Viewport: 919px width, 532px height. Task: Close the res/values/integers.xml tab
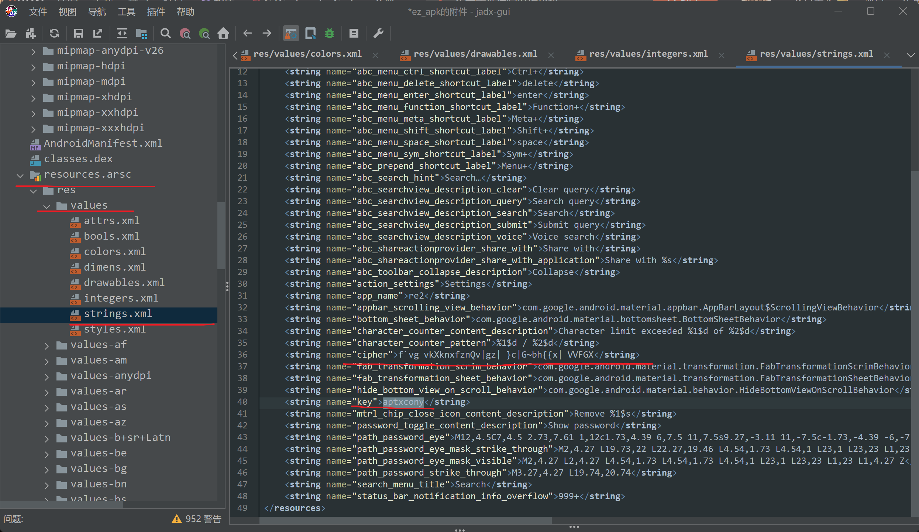point(722,55)
